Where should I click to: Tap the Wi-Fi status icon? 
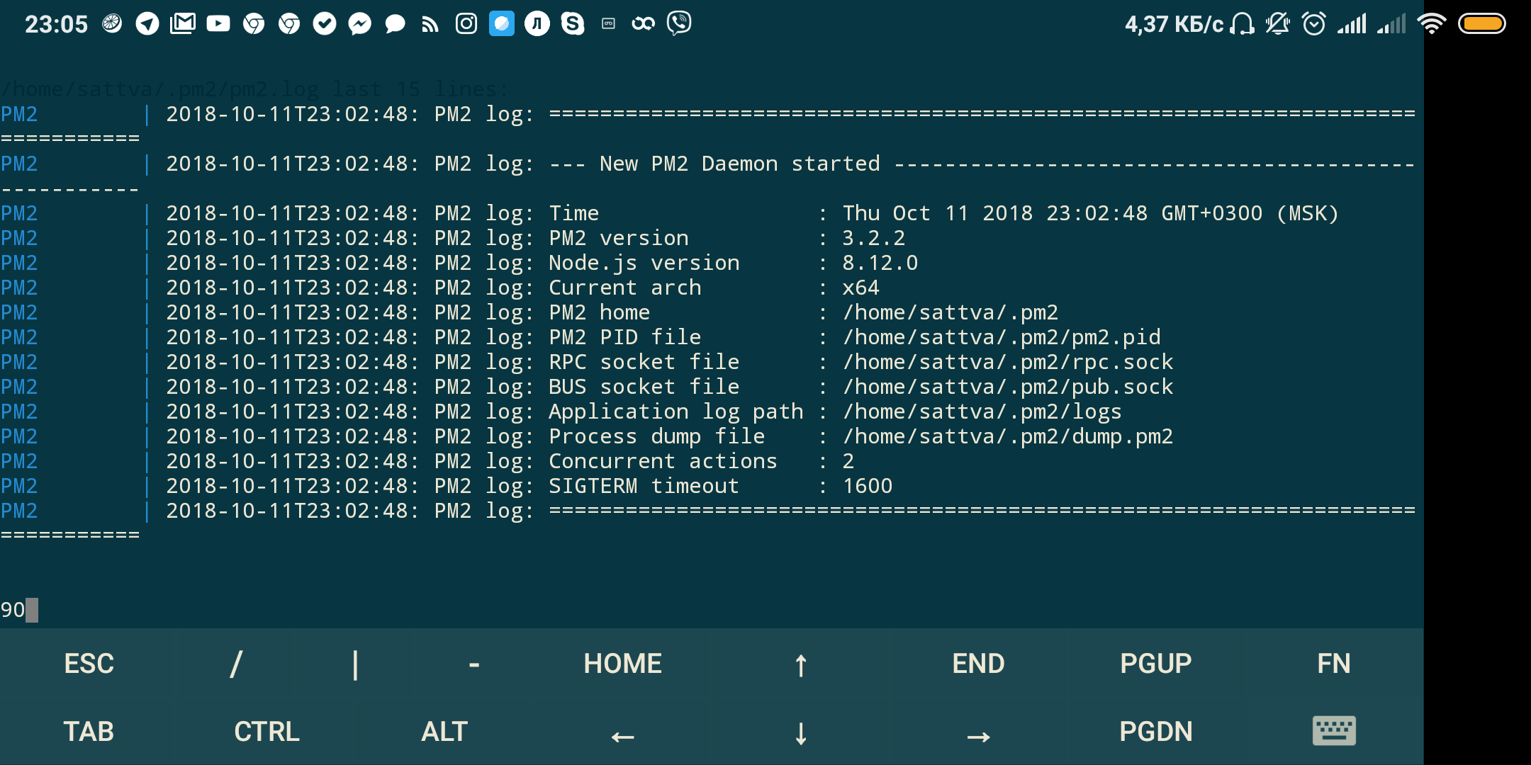[1432, 24]
